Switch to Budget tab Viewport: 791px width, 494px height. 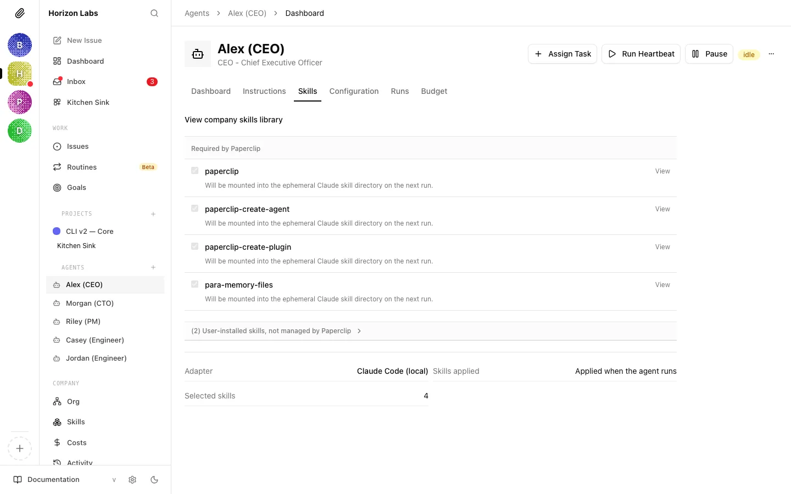(x=434, y=91)
